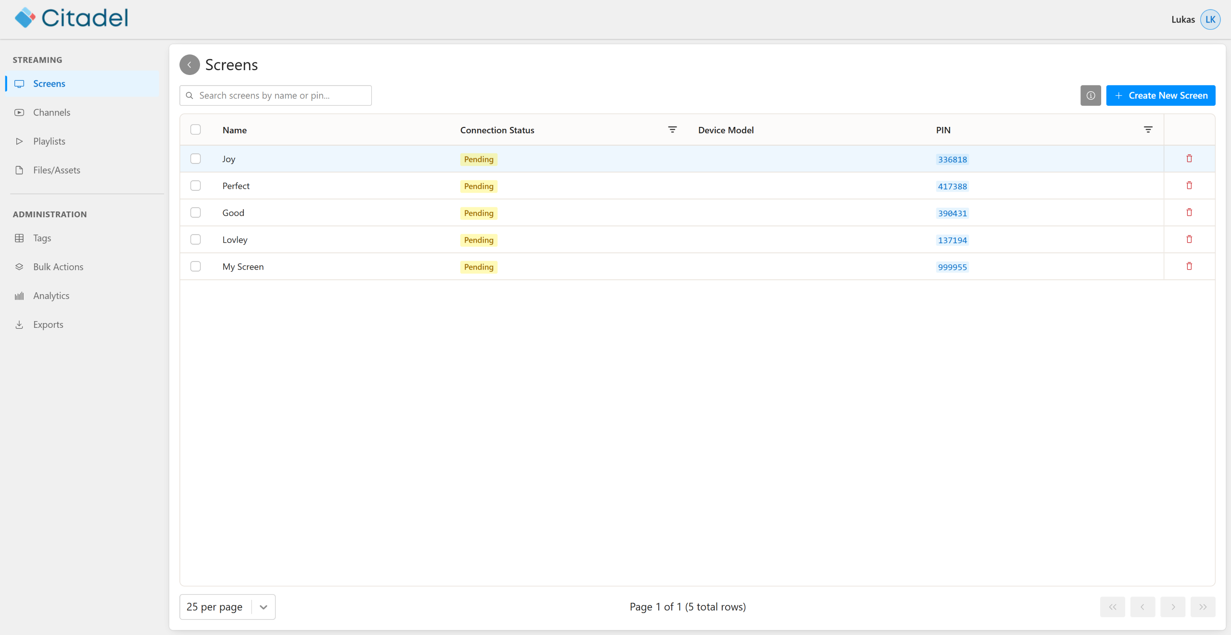
Task: Select the Lovley screen checkbox
Action: 195,239
